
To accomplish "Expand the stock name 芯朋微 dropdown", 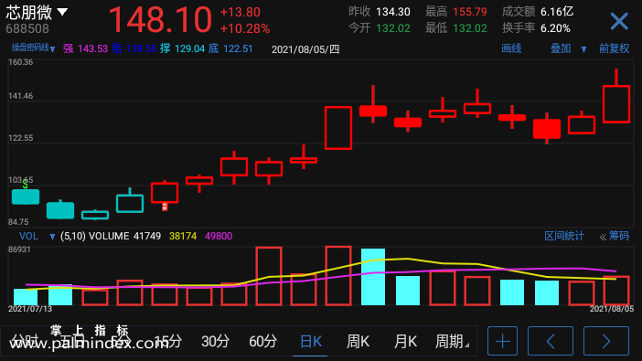I will point(62,12).
